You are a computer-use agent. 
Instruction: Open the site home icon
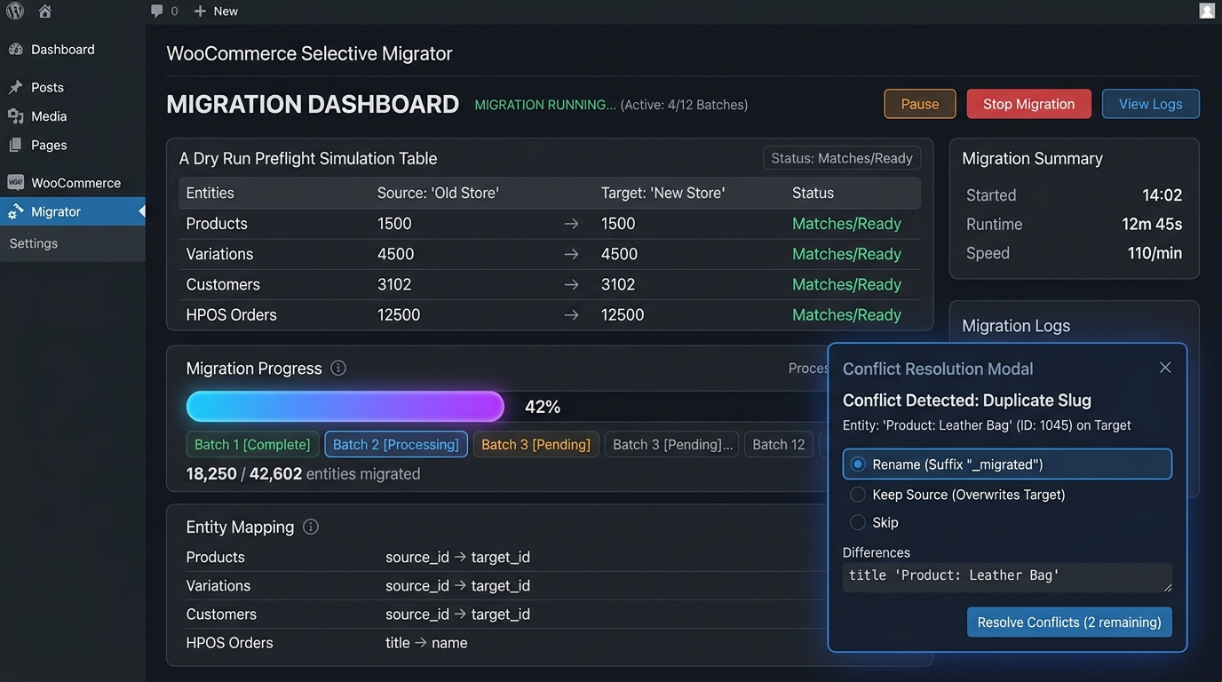45,11
